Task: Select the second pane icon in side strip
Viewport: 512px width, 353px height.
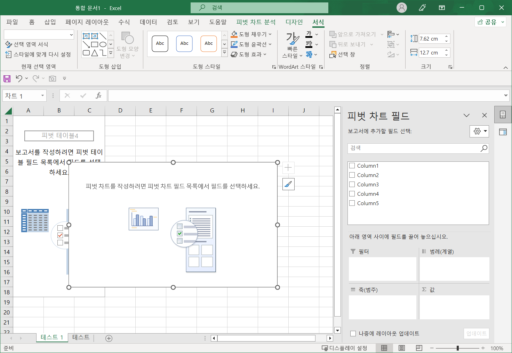Action: coord(503,132)
